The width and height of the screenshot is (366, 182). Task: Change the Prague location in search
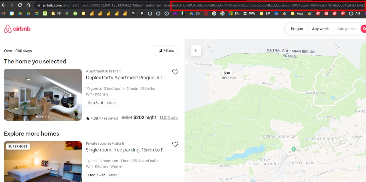click(x=297, y=29)
